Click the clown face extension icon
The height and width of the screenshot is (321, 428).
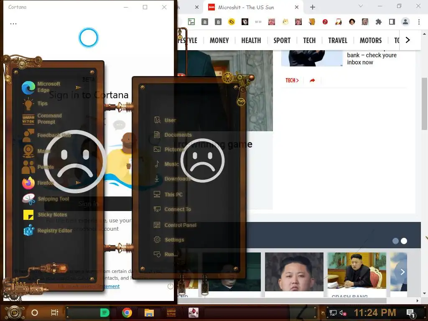pyautogui.click(x=245, y=22)
